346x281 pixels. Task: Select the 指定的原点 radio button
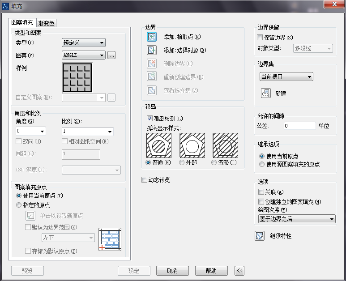pos(19,205)
